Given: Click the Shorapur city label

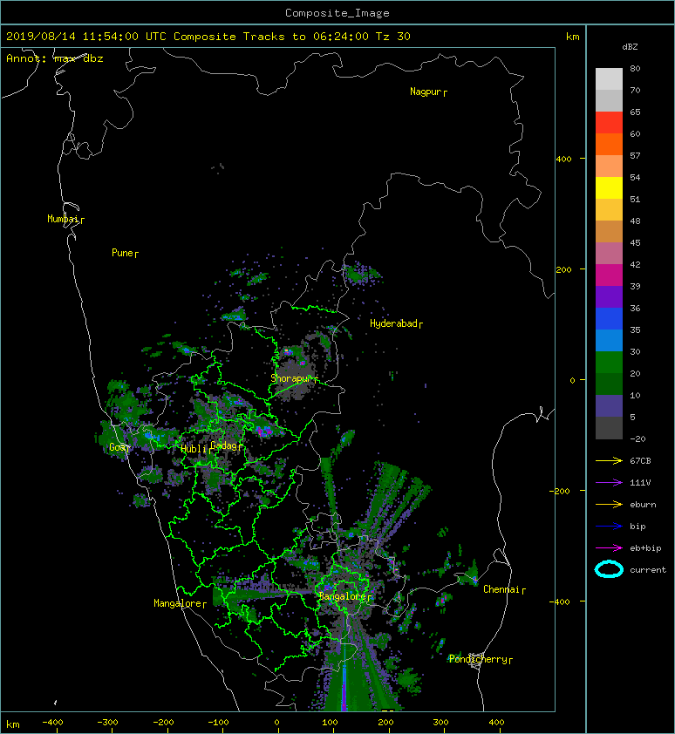Looking at the screenshot, I should [291, 378].
